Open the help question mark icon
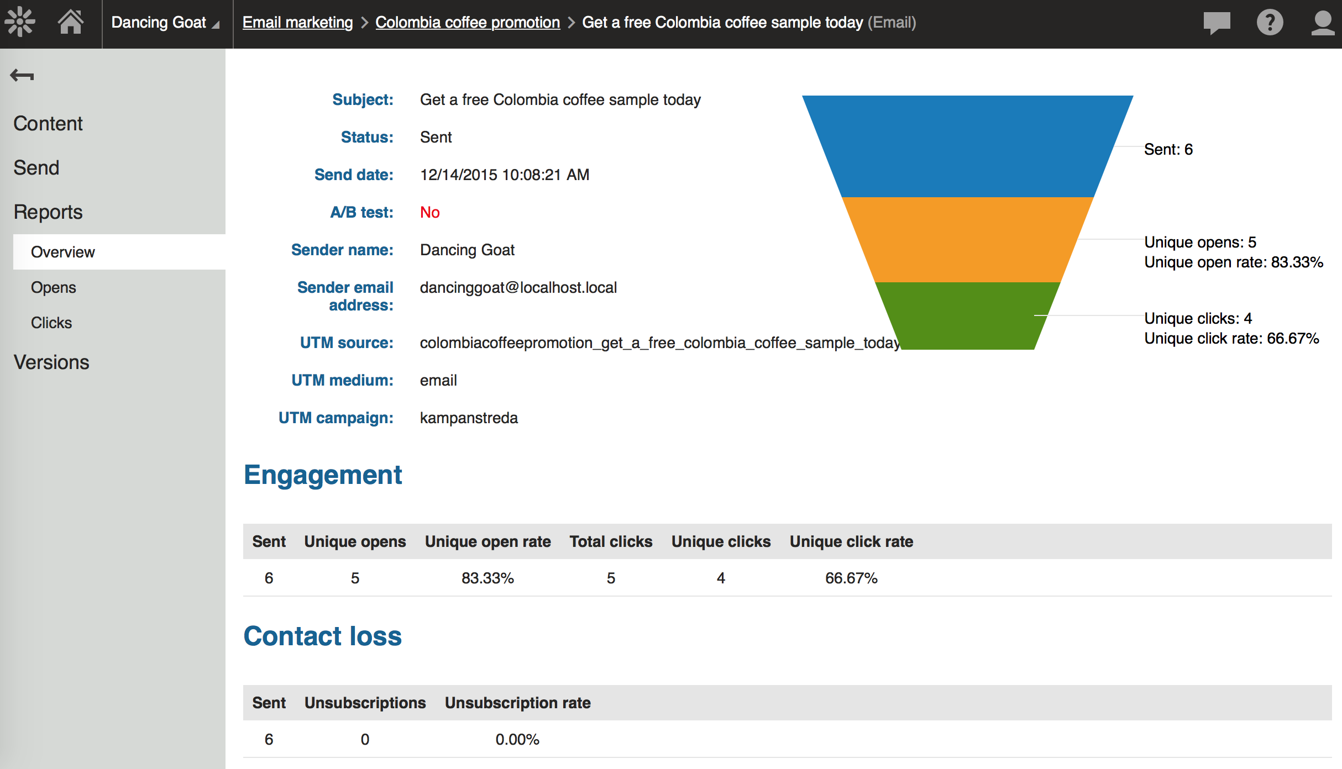 point(1270,23)
